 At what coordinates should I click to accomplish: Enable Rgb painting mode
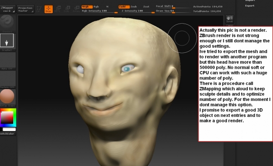(x=96, y=7)
